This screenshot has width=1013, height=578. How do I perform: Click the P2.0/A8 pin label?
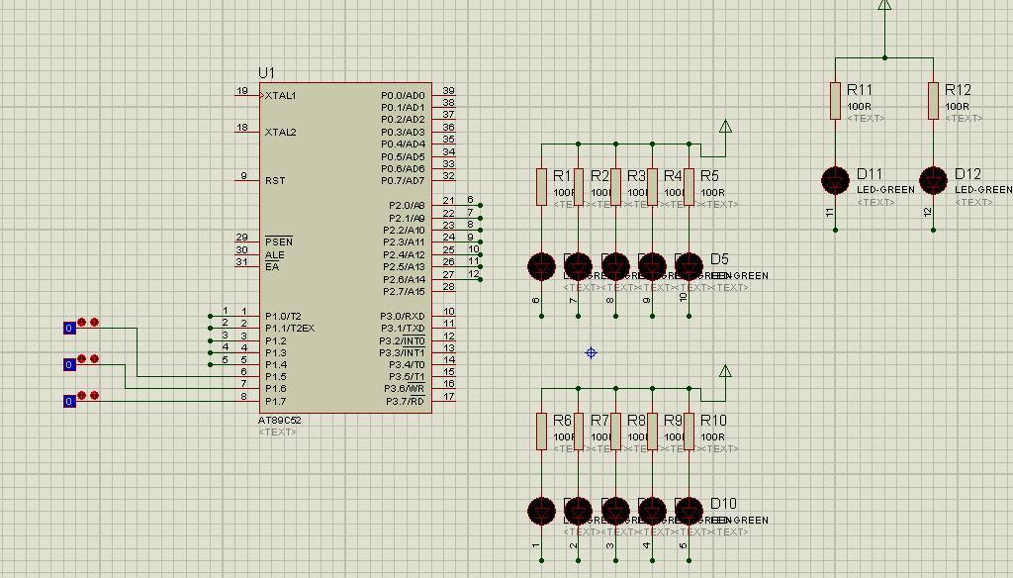click(407, 206)
